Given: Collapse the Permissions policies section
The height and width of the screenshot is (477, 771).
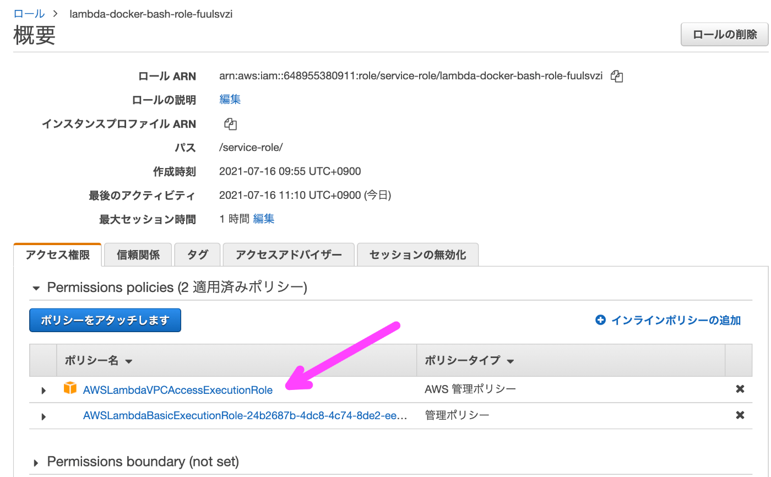Looking at the screenshot, I should 36,288.
